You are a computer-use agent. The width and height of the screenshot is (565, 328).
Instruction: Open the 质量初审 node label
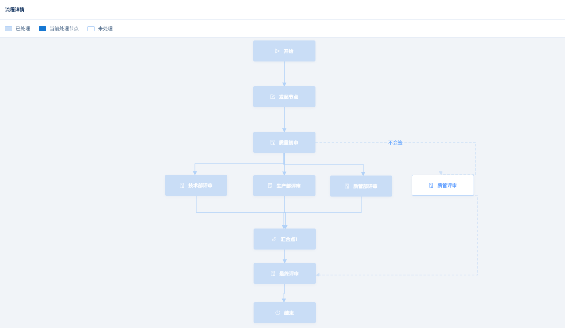pyautogui.click(x=288, y=143)
